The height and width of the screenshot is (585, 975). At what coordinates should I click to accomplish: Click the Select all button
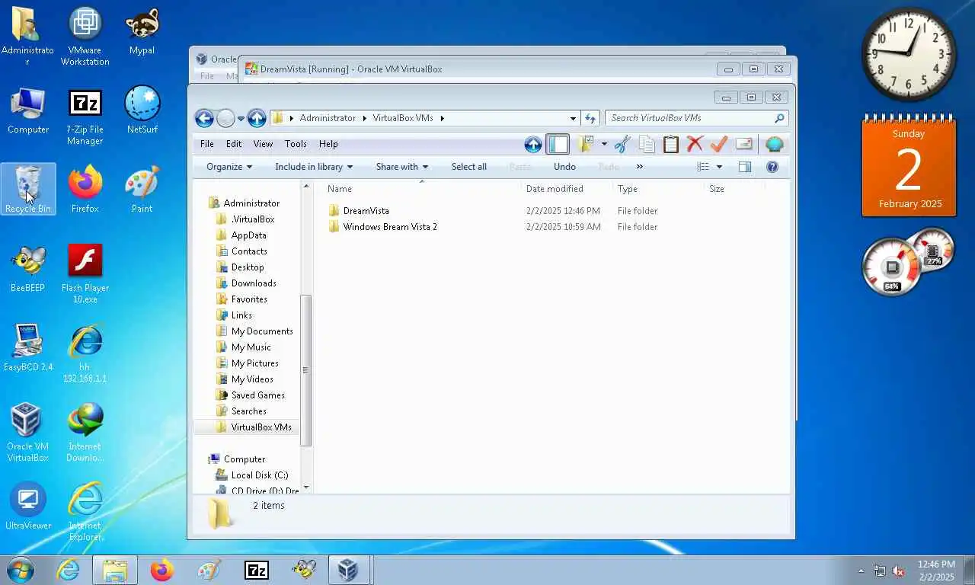(x=468, y=167)
